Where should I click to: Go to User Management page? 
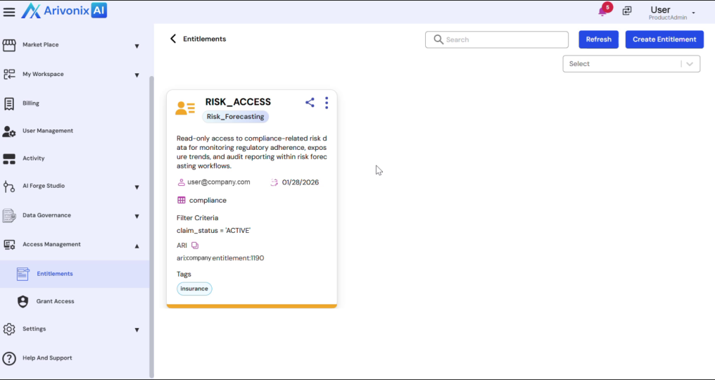[x=47, y=131]
